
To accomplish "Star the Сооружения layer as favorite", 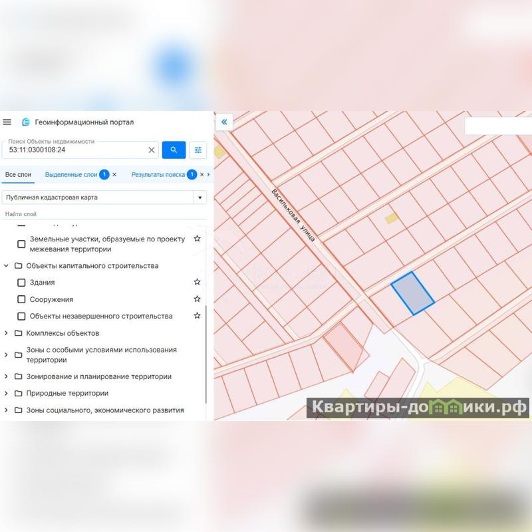I will pos(197,299).
